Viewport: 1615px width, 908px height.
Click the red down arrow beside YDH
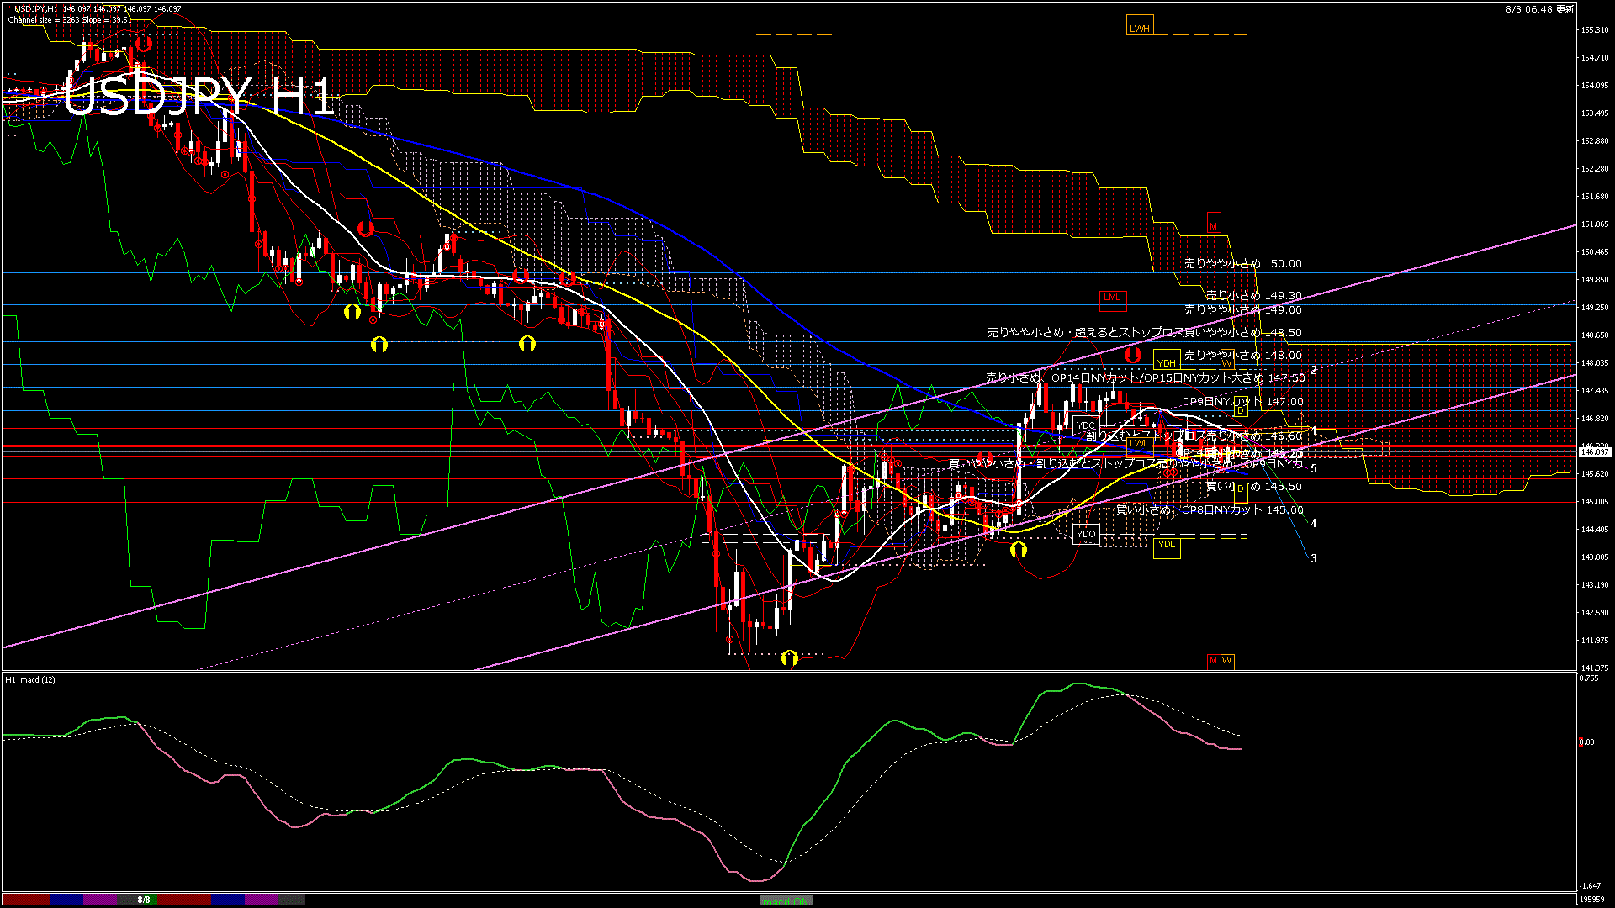pyautogui.click(x=1133, y=355)
